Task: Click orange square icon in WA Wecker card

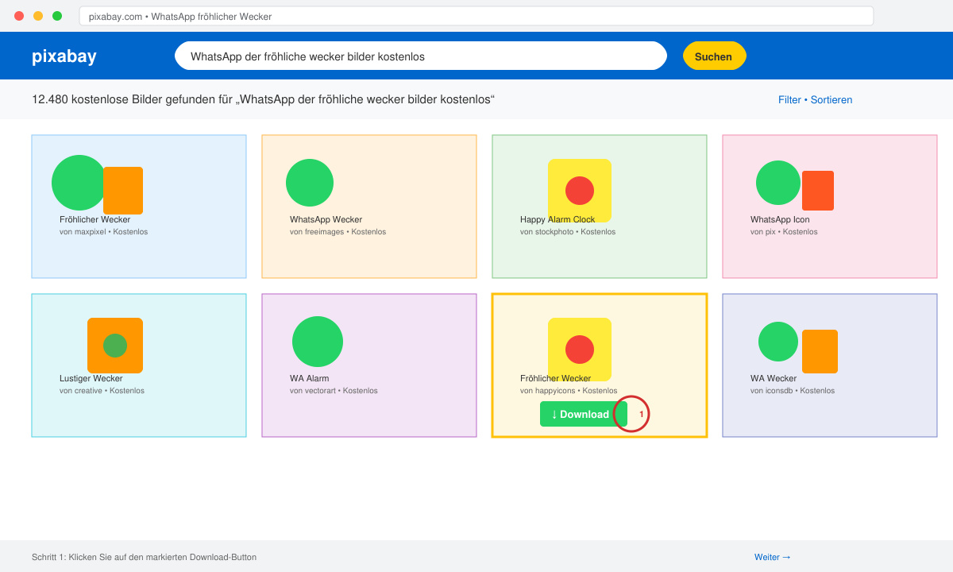Action: pos(820,351)
